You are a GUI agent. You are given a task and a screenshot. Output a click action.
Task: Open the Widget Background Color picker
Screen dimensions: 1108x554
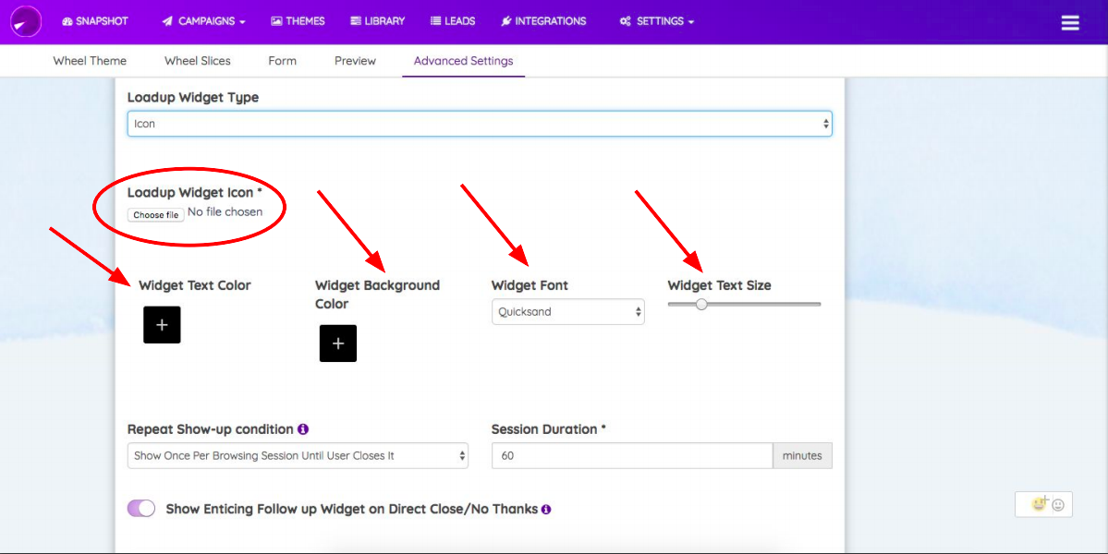pos(338,343)
